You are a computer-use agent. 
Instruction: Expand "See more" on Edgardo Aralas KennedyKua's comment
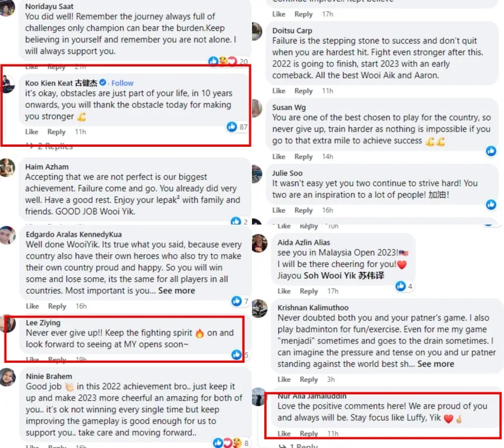pos(176,291)
